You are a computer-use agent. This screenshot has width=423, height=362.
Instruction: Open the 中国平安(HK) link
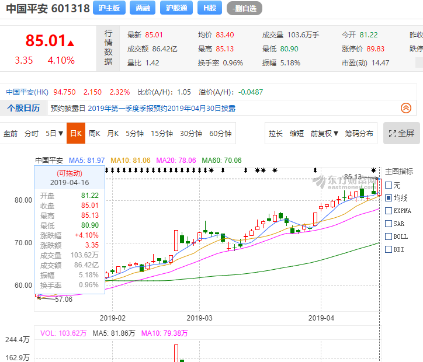tap(27, 92)
